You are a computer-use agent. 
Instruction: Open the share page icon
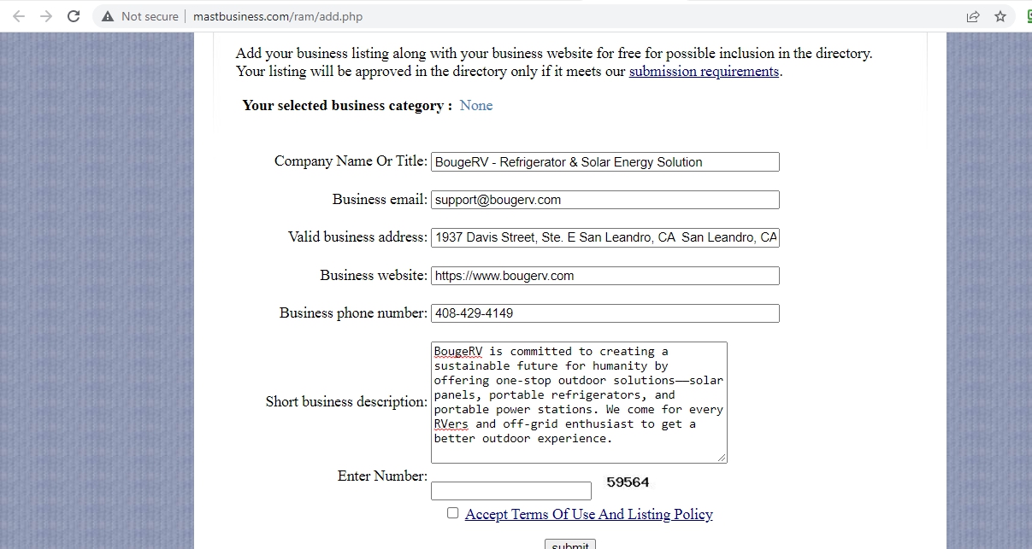pos(973,16)
